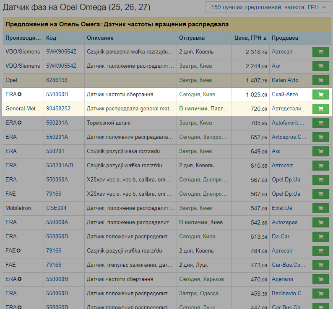Add ERA 550201 Акк item to cart
The height and width of the screenshot is (309, 333).
(320, 151)
